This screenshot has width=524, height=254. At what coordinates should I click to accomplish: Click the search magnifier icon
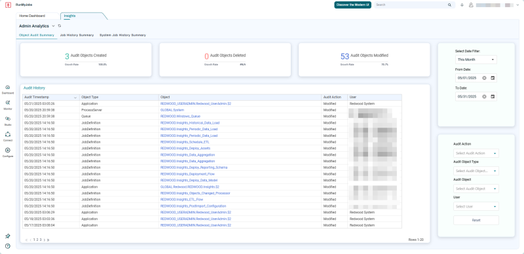pyautogui.click(x=449, y=5)
